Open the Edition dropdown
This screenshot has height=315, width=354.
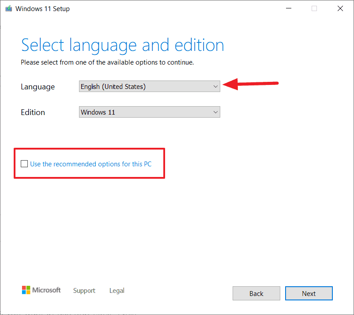[x=149, y=112]
